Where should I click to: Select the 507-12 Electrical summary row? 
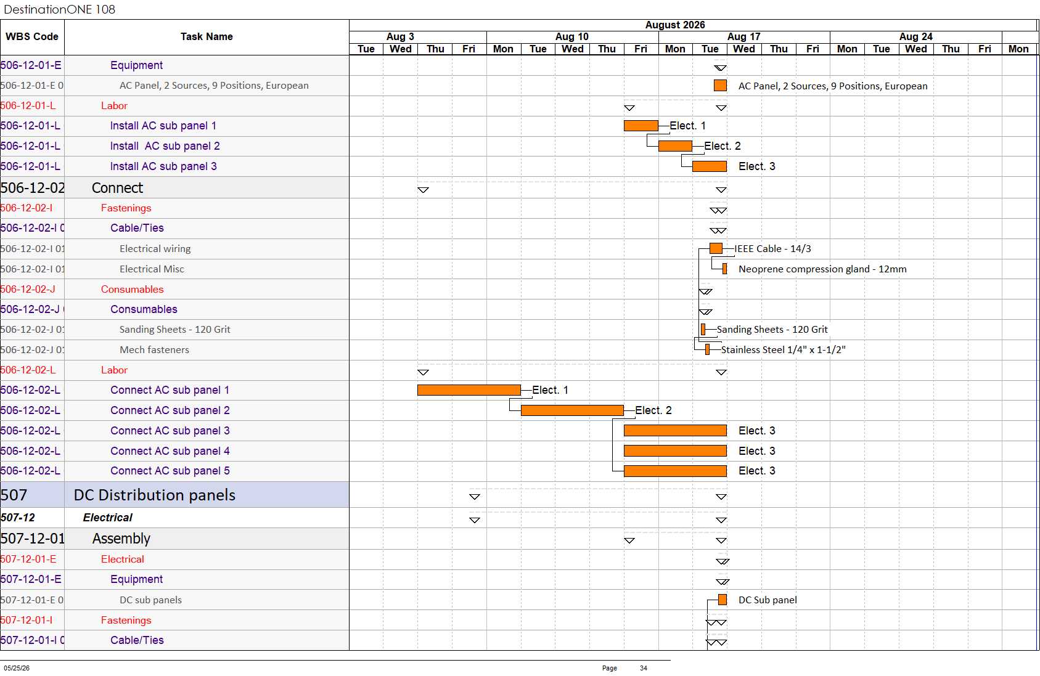click(x=174, y=518)
